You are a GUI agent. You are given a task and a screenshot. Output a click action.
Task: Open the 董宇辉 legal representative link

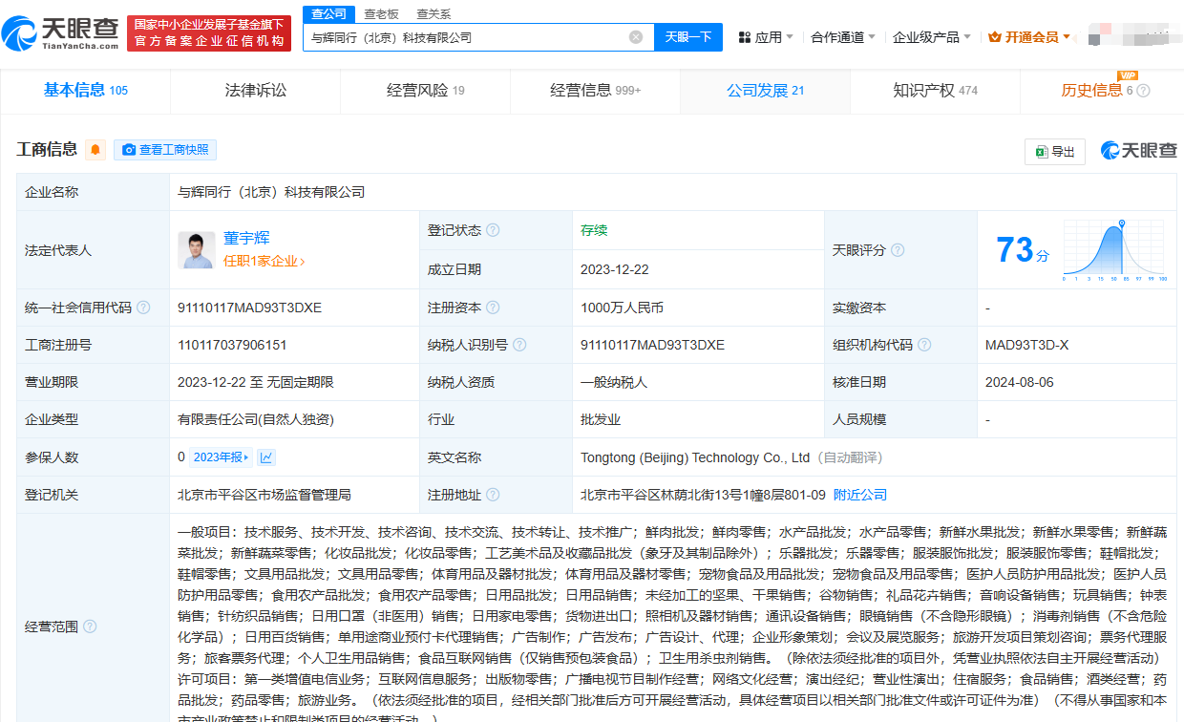246,239
